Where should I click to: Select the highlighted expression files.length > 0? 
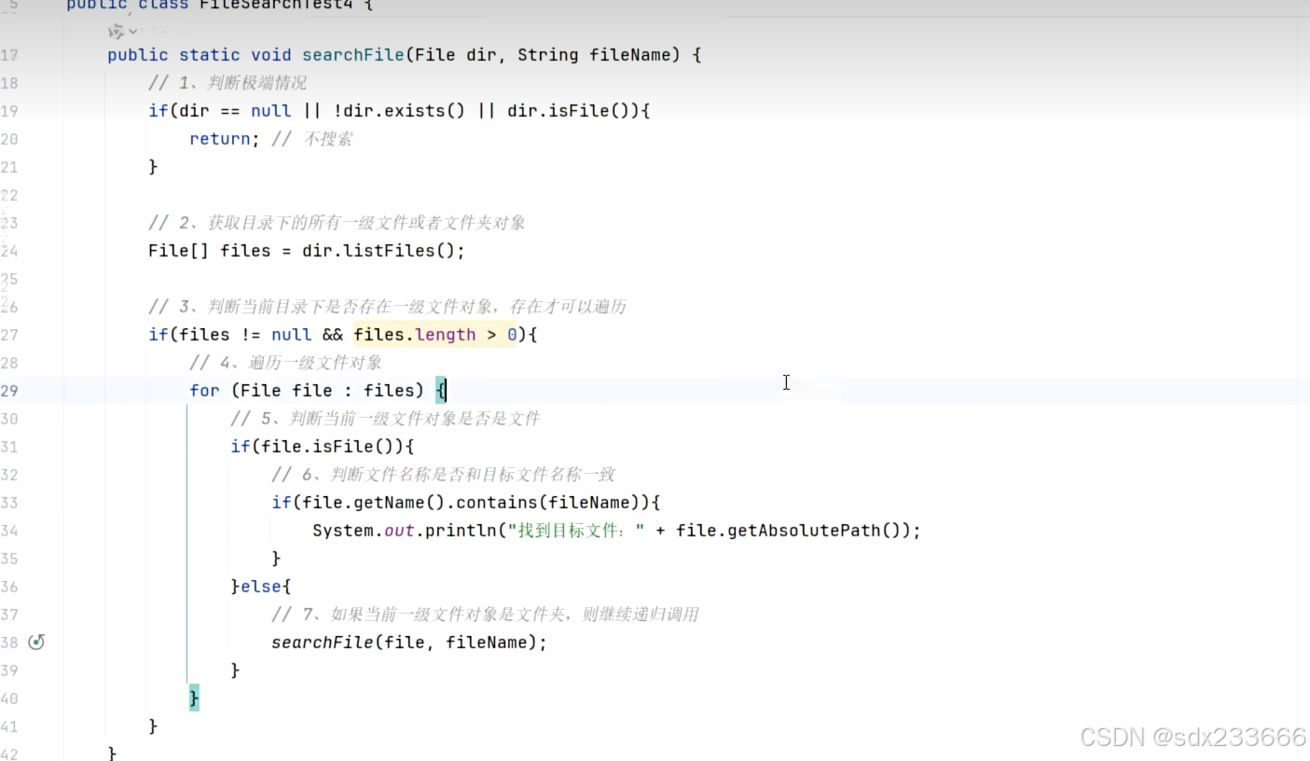coord(433,334)
